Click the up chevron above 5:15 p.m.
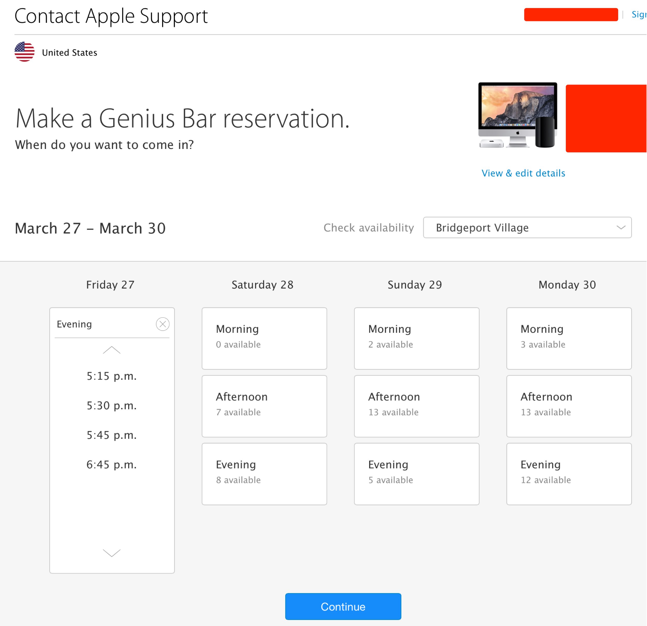 tap(112, 350)
